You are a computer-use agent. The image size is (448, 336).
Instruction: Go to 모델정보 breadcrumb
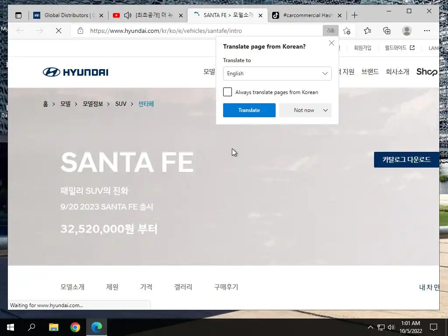tap(93, 104)
